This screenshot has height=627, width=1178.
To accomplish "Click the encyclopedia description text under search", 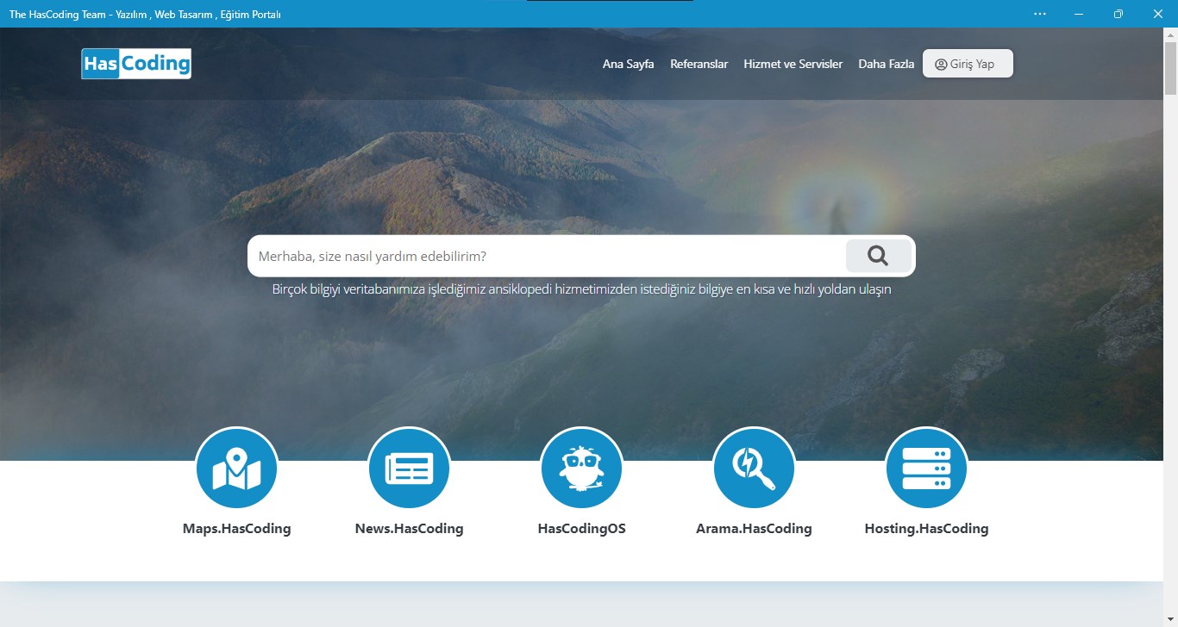I will tap(581, 289).
